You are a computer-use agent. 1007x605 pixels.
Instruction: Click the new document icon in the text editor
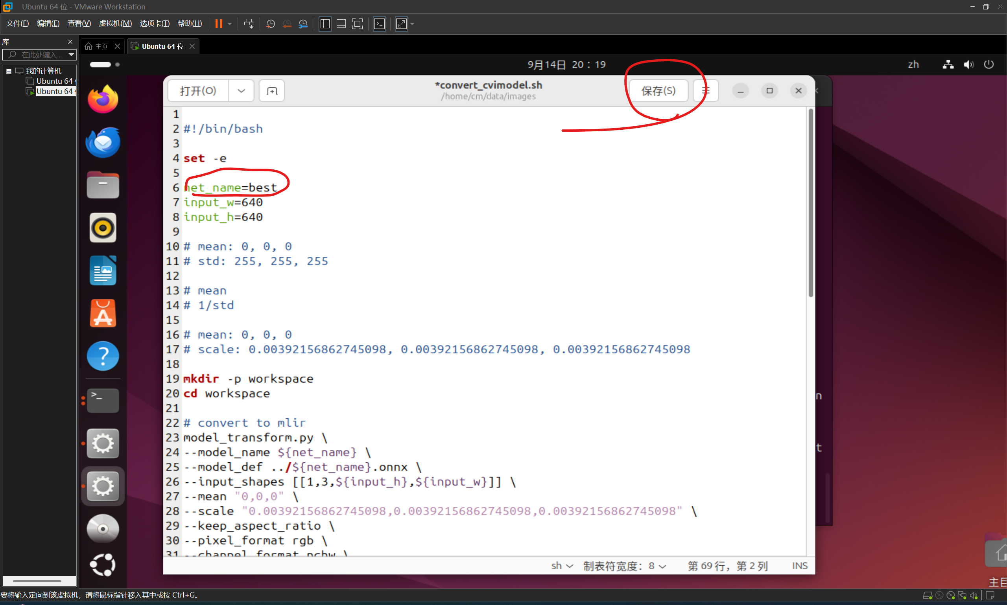[x=272, y=90]
